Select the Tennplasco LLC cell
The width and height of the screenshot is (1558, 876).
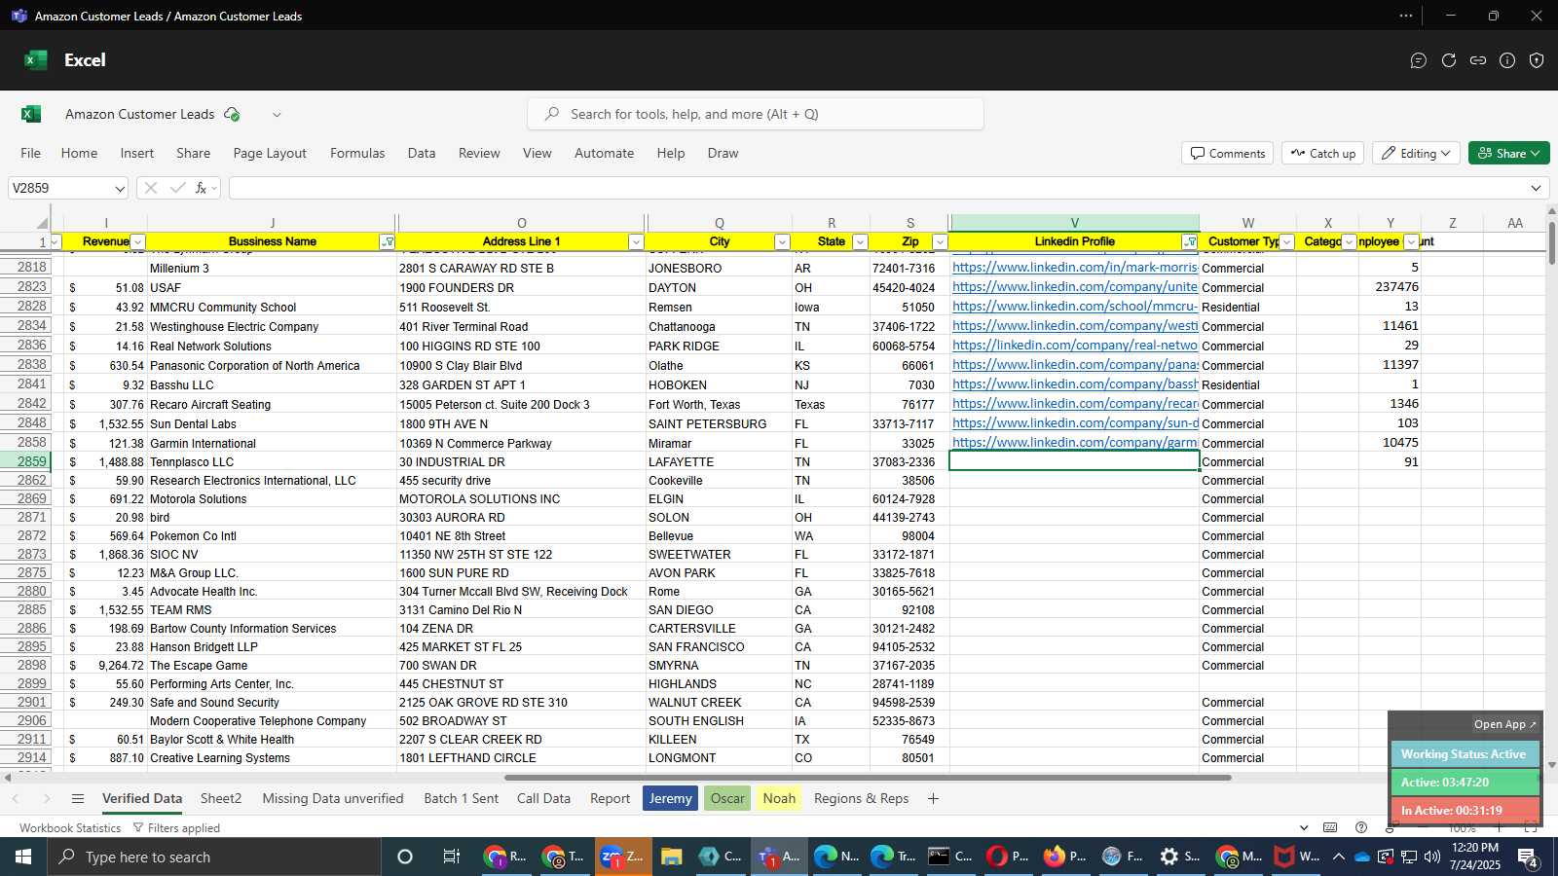coord(273,462)
